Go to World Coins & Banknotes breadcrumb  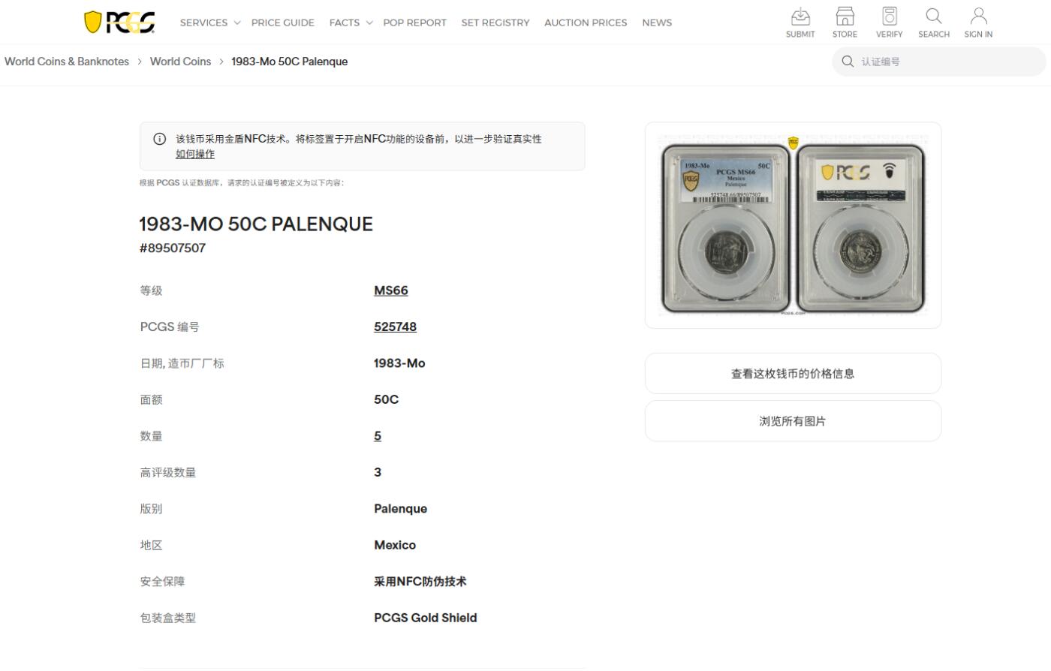click(67, 62)
